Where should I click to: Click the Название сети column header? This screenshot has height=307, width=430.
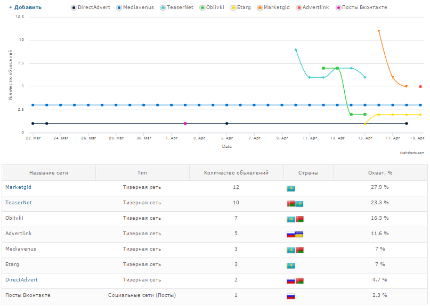point(49,173)
